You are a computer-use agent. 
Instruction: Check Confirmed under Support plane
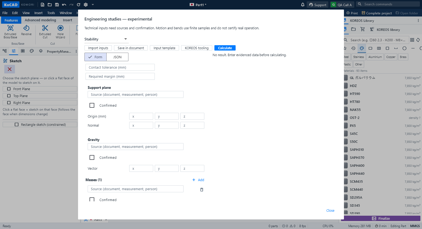[92, 105]
